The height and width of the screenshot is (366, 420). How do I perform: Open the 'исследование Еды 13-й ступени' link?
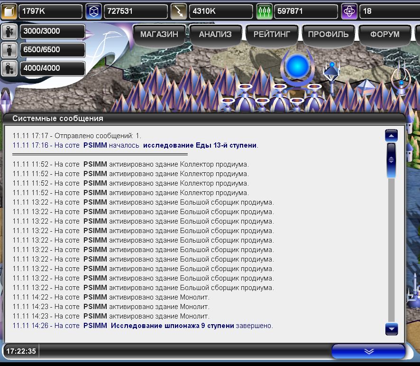tap(200, 145)
